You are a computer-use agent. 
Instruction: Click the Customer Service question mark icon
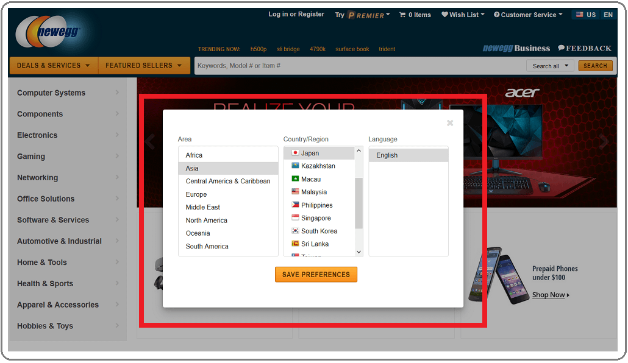point(497,15)
